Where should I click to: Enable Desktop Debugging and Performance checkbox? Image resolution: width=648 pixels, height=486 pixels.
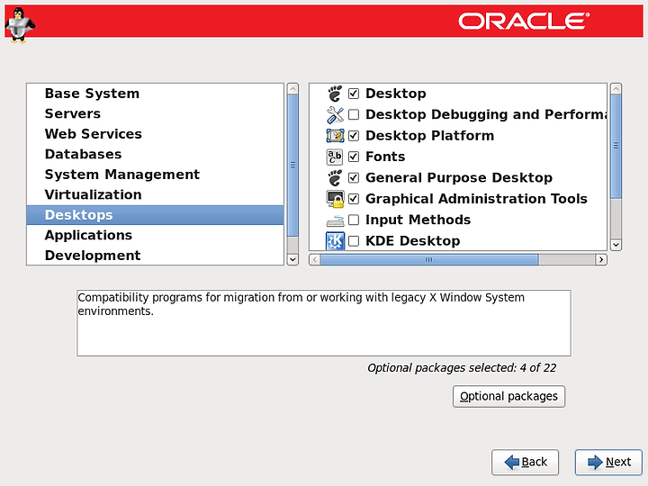pyautogui.click(x=354, y=114)
